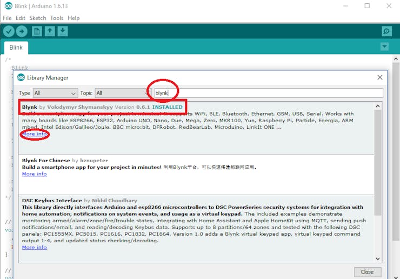Create a new sketch with the New icon
Screen dimensions: 400x279
37,31
